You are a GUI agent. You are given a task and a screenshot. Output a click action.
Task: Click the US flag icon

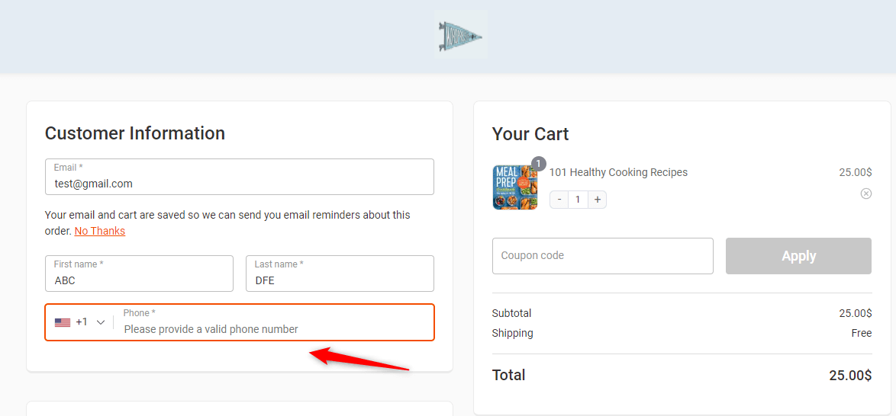[63, 322]
